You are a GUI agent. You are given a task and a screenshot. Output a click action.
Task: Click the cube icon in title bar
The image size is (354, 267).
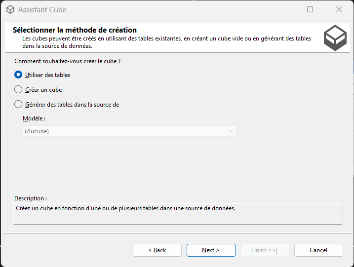click(10, 9)
